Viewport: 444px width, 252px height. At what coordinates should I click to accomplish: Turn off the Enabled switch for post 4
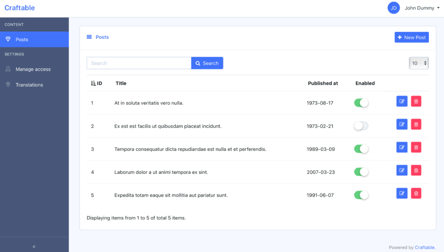tap(361, 172)
